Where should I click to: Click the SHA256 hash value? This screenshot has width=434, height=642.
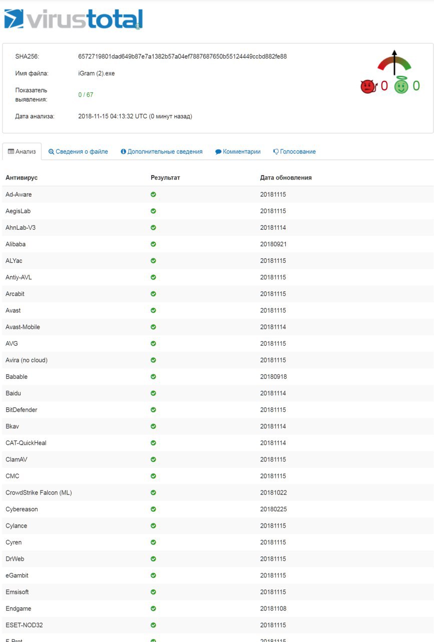point(182,57)
